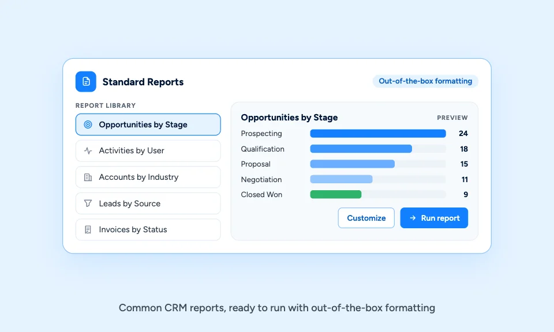Screen dimensions: 554x332
Task: Click the value 9 for Closed Won
Action: [x=466, y=195]
